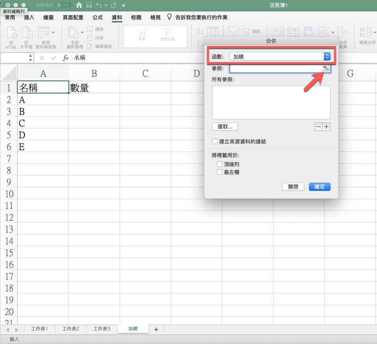
Task: Expand the 新增資料庫查詢 dropdown arrow
Action: (x=53, y=32)
